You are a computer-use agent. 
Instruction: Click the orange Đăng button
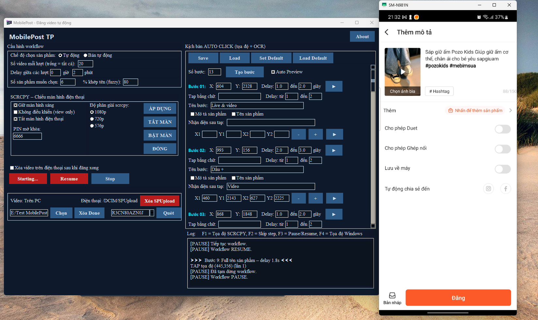[x=458, y=298]
